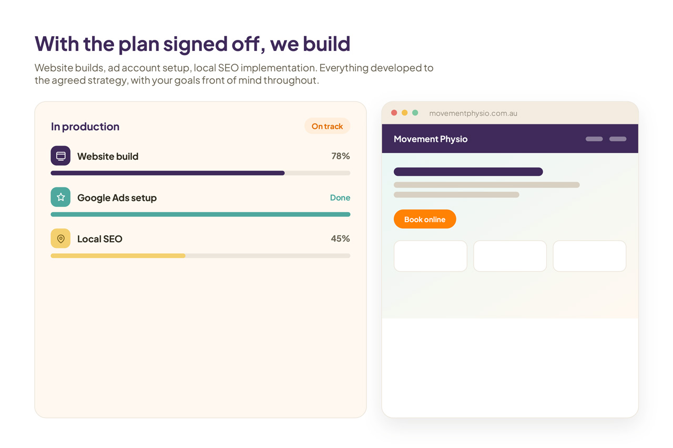Click the green dot in browser mockup
673x448 pixels.
(x=415, y=113)
